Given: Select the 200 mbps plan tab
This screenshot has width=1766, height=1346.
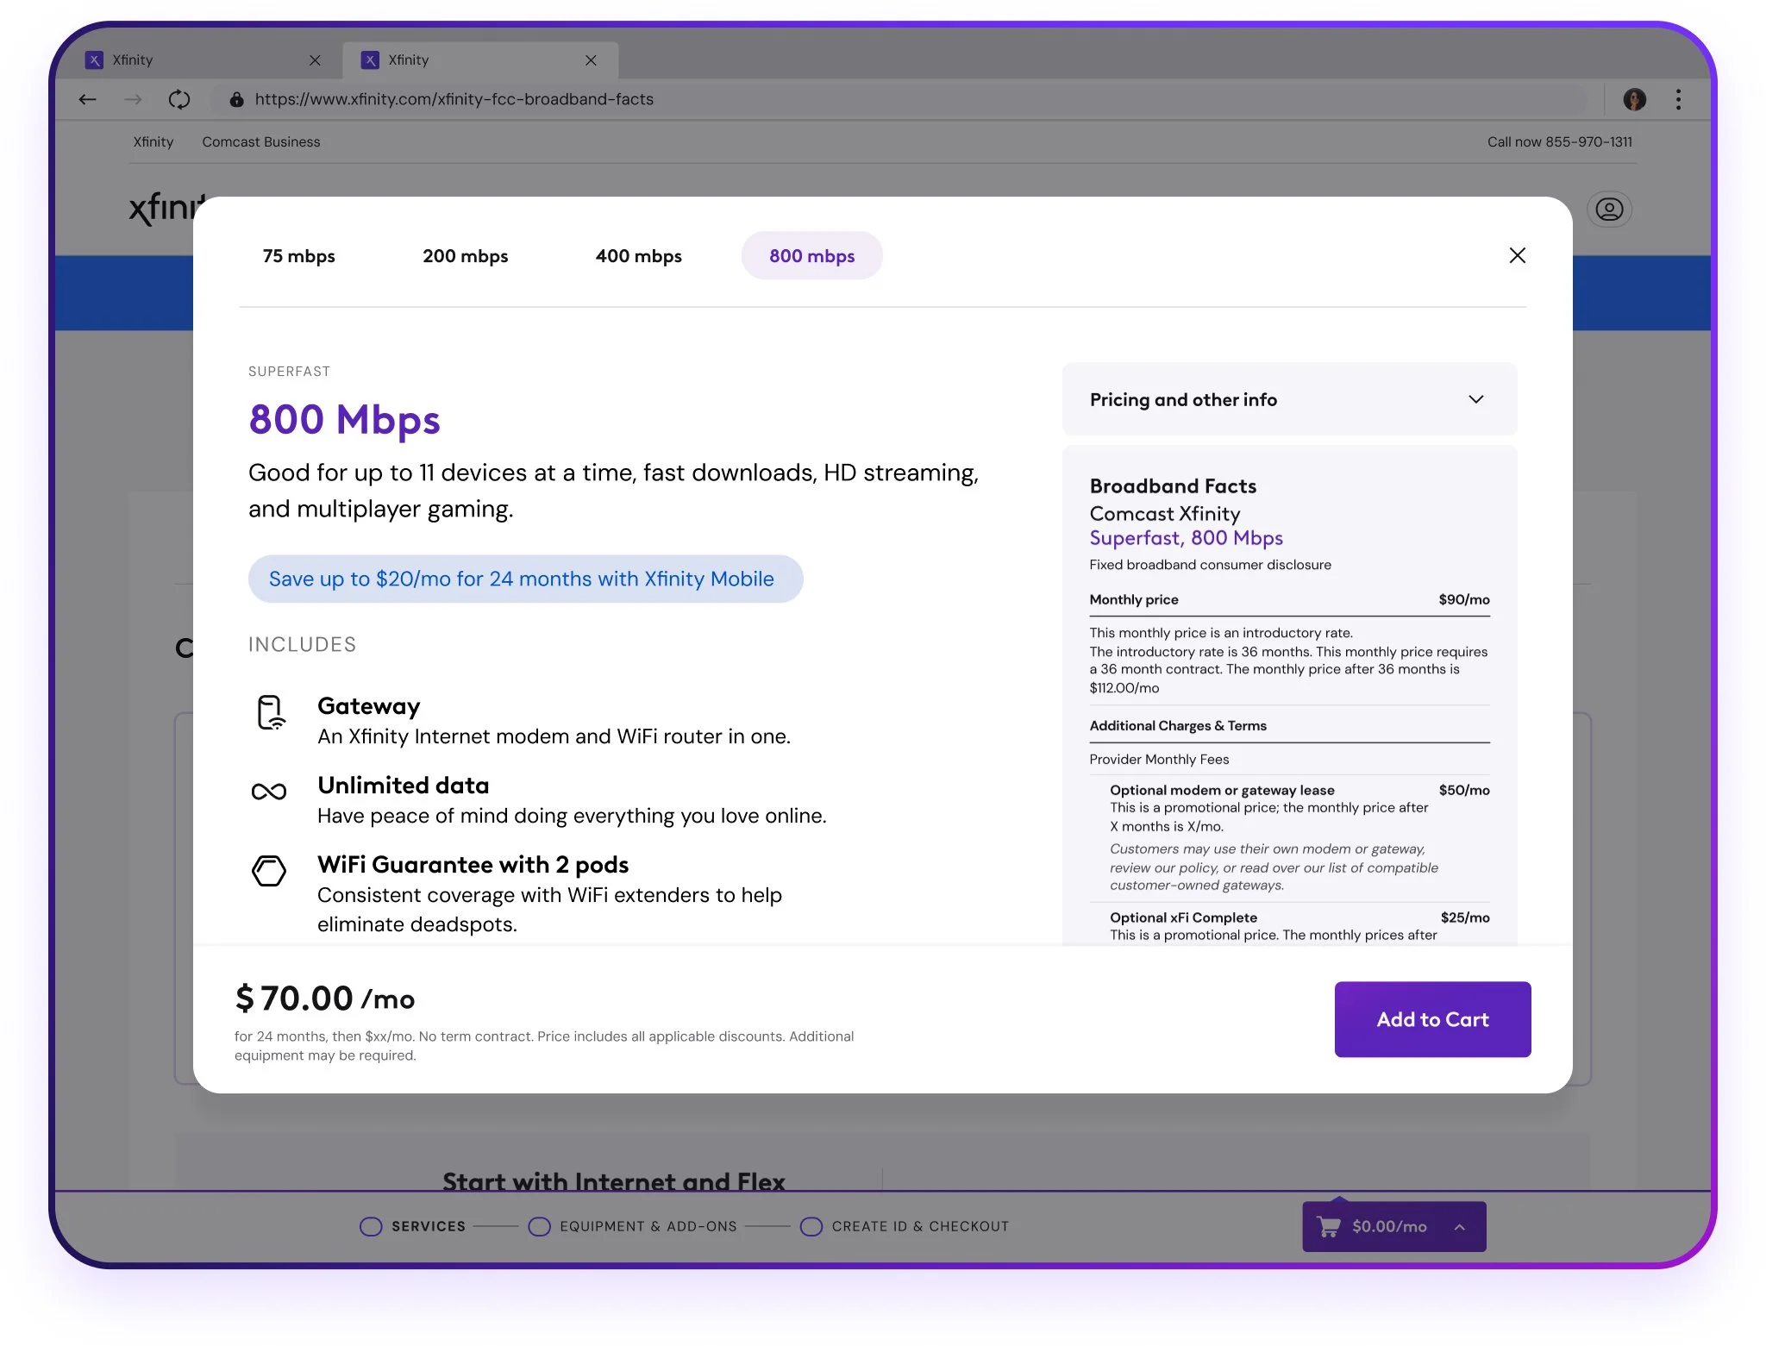Looking at the screenshot, I should pos(465,256).
